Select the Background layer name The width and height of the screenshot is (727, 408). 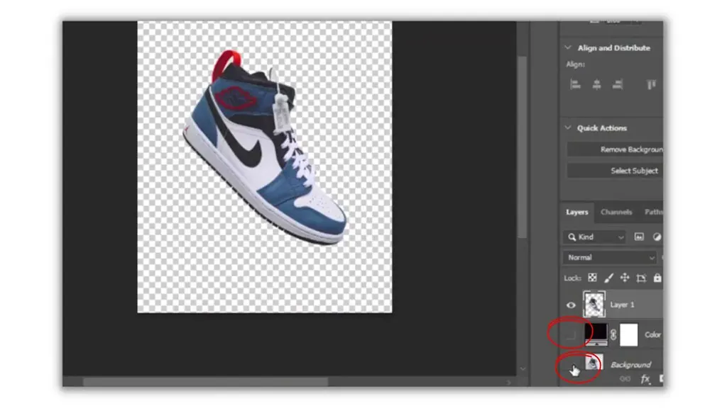[x=630, y=365]
